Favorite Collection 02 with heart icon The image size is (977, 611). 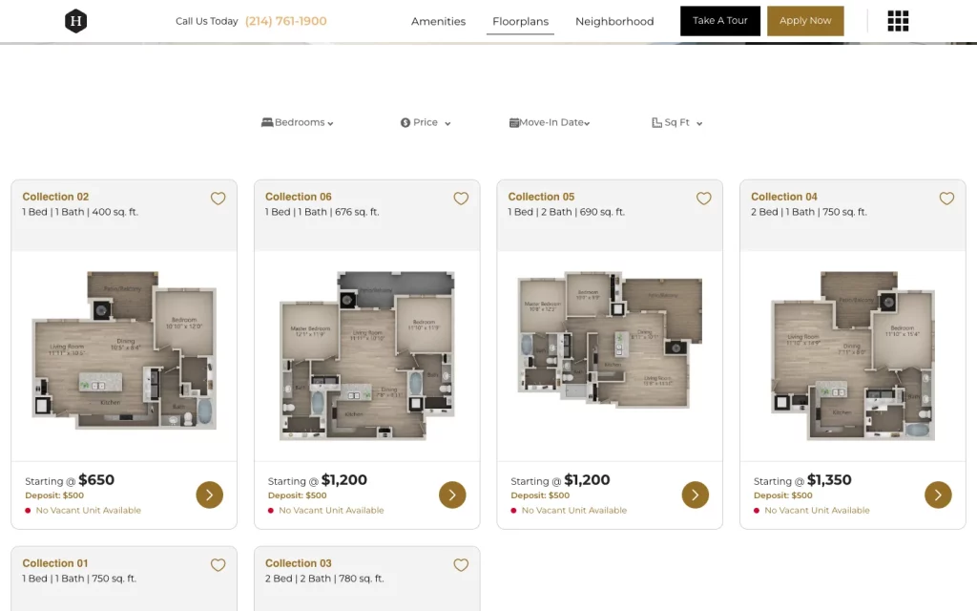[x=218, y=199]
